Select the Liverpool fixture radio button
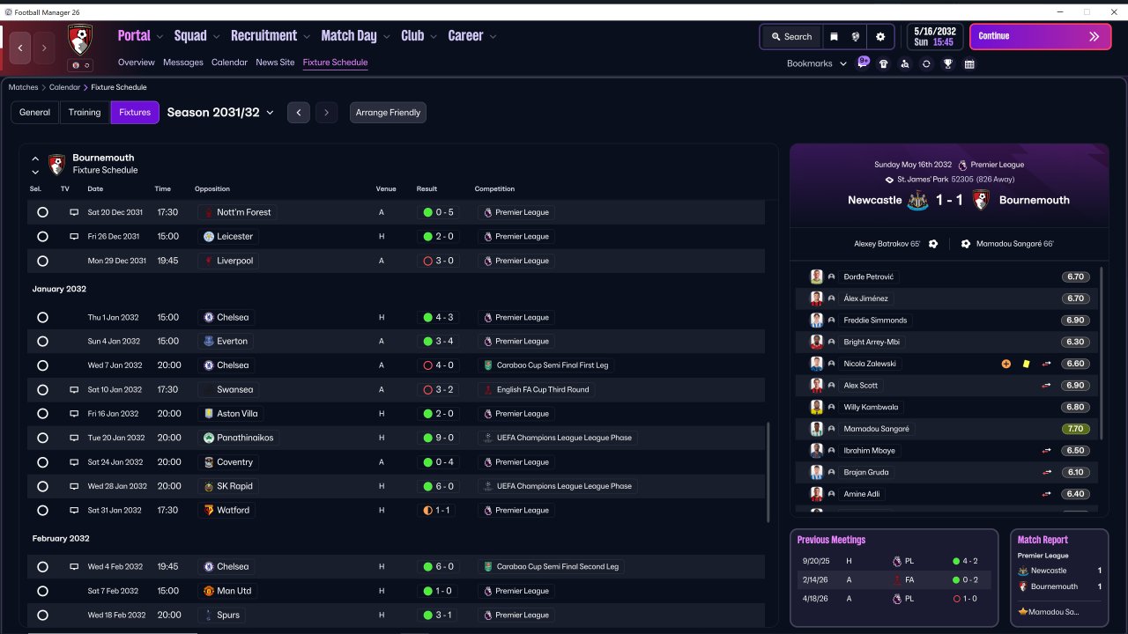Screen dimensions: 1128x634 [42, 261]
